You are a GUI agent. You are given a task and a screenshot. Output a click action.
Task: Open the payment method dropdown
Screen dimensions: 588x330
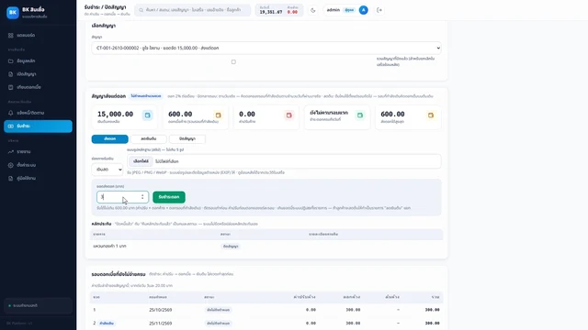(x=107, y=170)
